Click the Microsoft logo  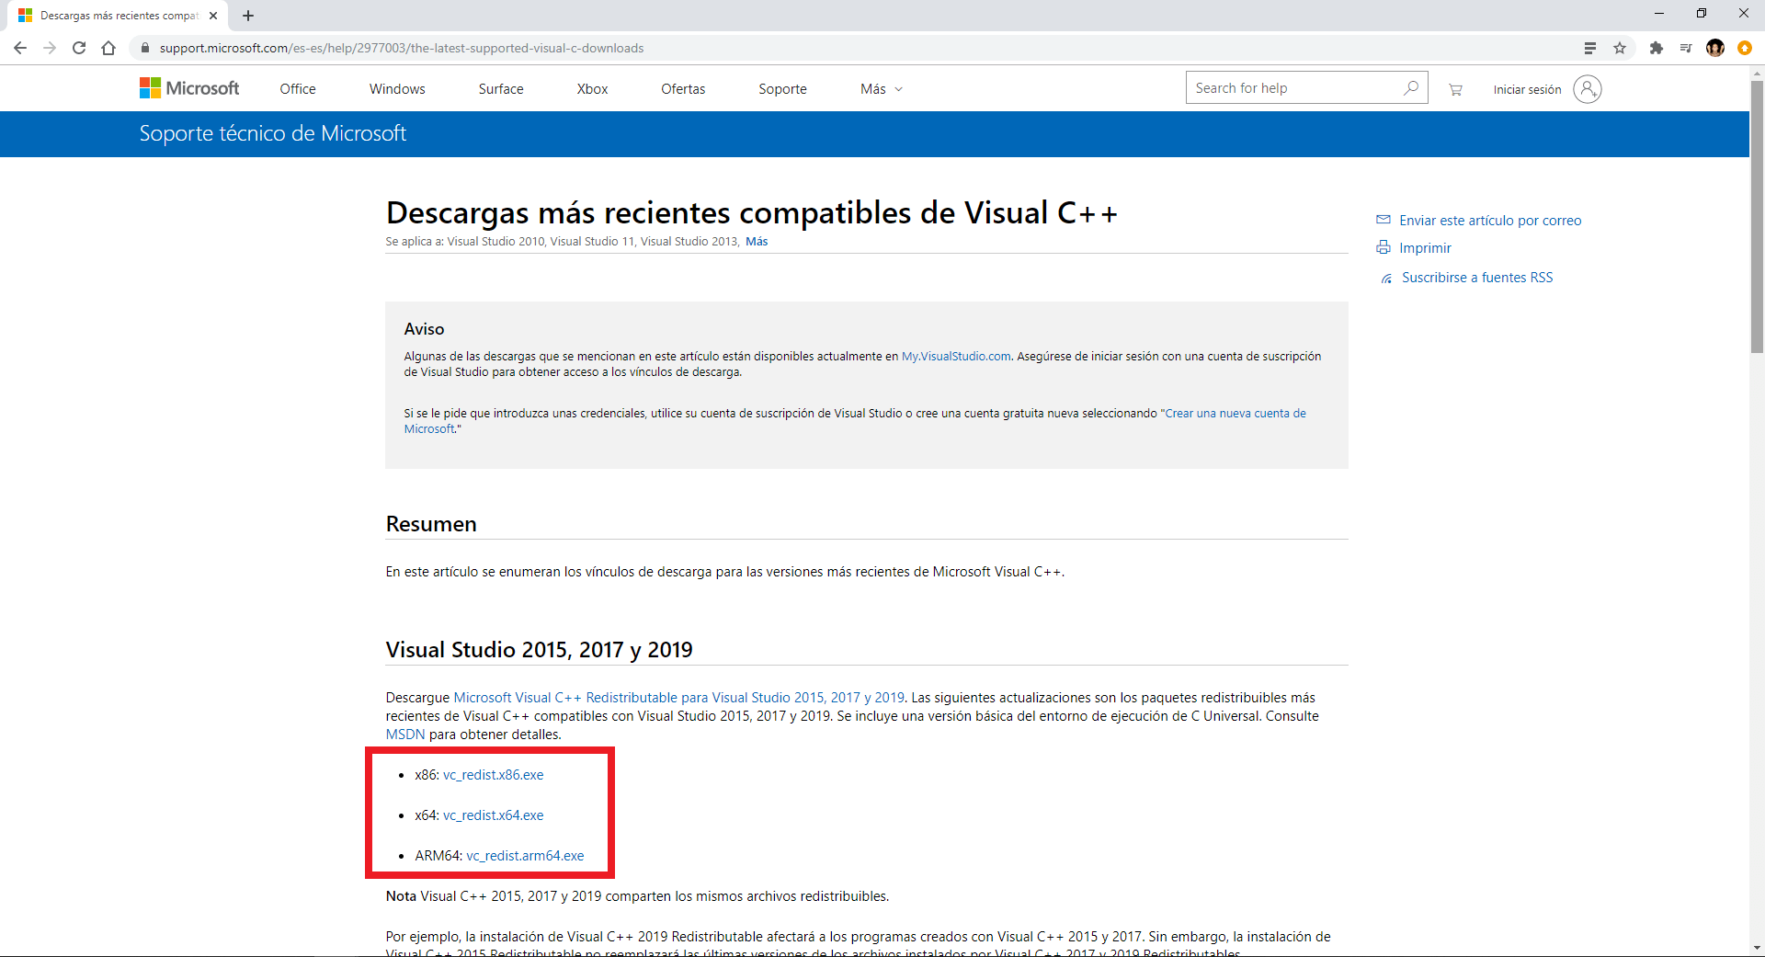pos(189,88)
